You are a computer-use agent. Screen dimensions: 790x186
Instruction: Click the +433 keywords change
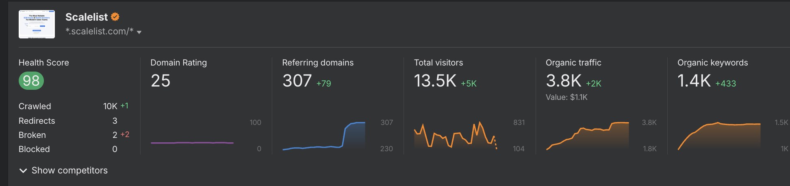tap(726, 84)
